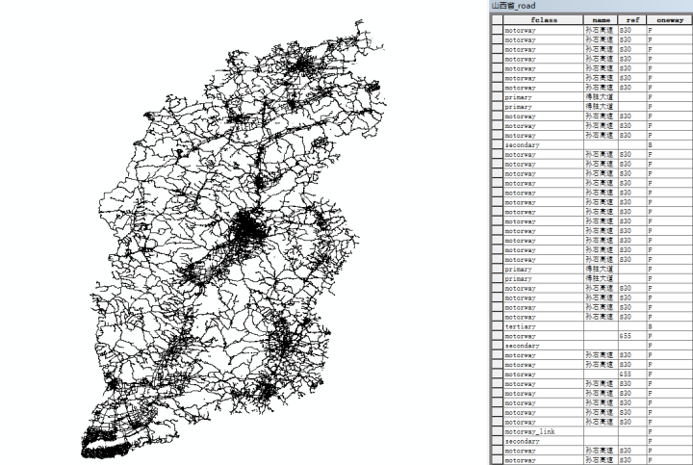This screenshot has width=693, height=465.
Task: Click the tertiary fclass cell
Action: tap(543, 326)
